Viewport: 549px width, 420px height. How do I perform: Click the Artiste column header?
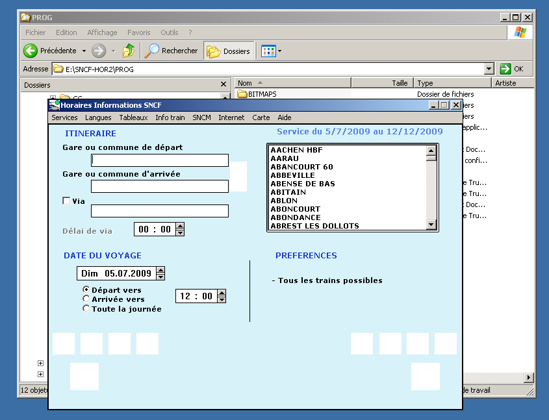513,83
